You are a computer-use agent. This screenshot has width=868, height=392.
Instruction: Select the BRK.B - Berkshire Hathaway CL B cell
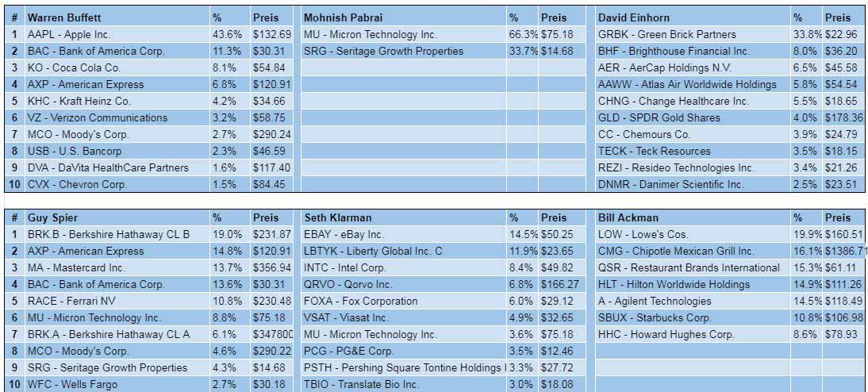(x=117, y=234)
